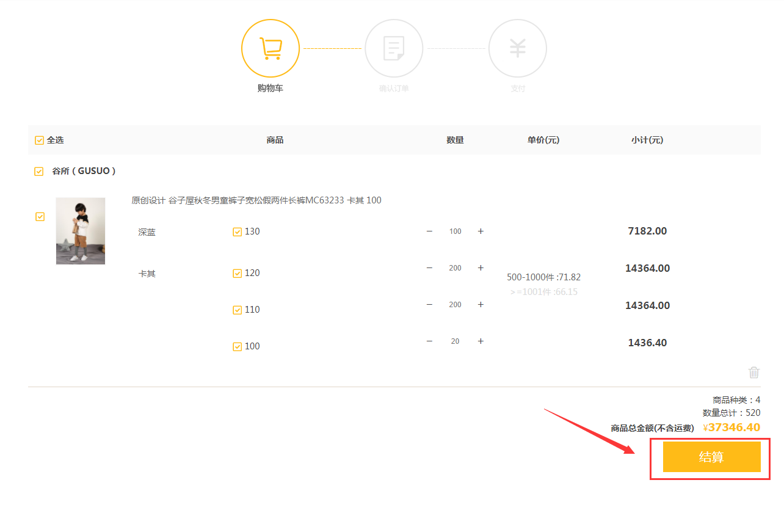Decrease quantity for size 110 row
Viewport: 784px width, 513px height.
click(429, 305)
